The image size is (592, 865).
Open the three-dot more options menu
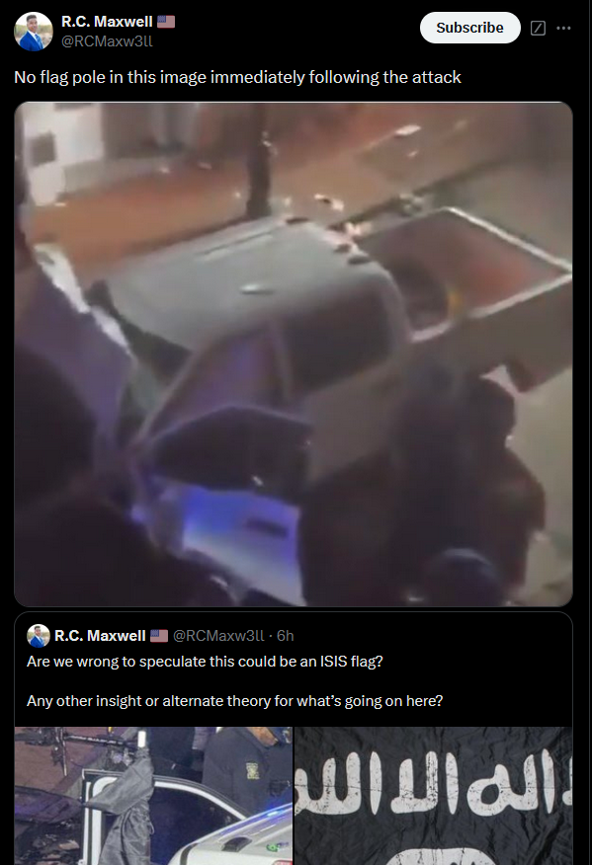pyautogui.click(x=563, y=28)
